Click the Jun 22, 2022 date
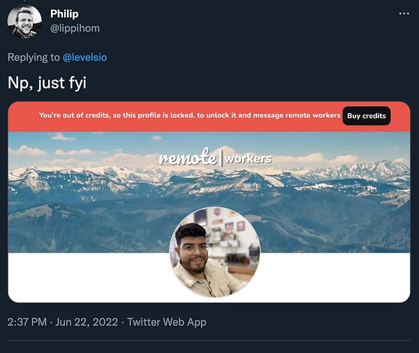 [x=87, y=322]
